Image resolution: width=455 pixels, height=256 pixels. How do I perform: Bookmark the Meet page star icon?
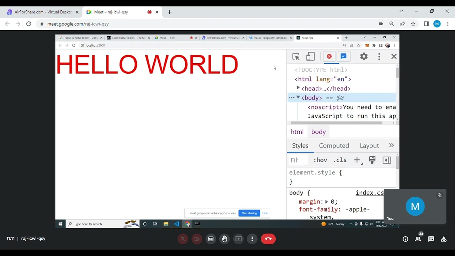click(413, 24)
